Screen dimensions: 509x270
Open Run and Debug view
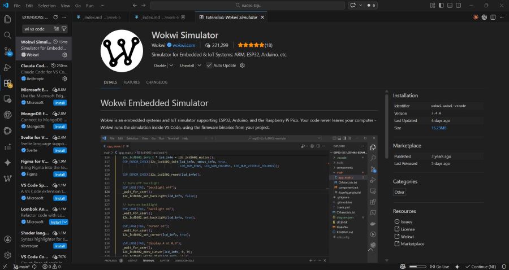[7, 67]
